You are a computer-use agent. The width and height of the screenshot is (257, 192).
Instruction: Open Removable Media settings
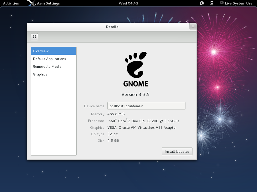coord(47,66)
